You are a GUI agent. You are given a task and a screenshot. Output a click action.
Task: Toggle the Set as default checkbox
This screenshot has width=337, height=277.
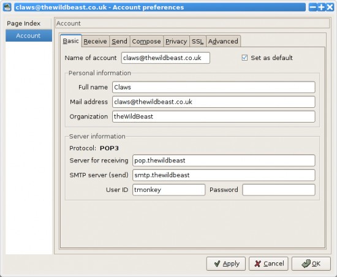click(244, 58)
